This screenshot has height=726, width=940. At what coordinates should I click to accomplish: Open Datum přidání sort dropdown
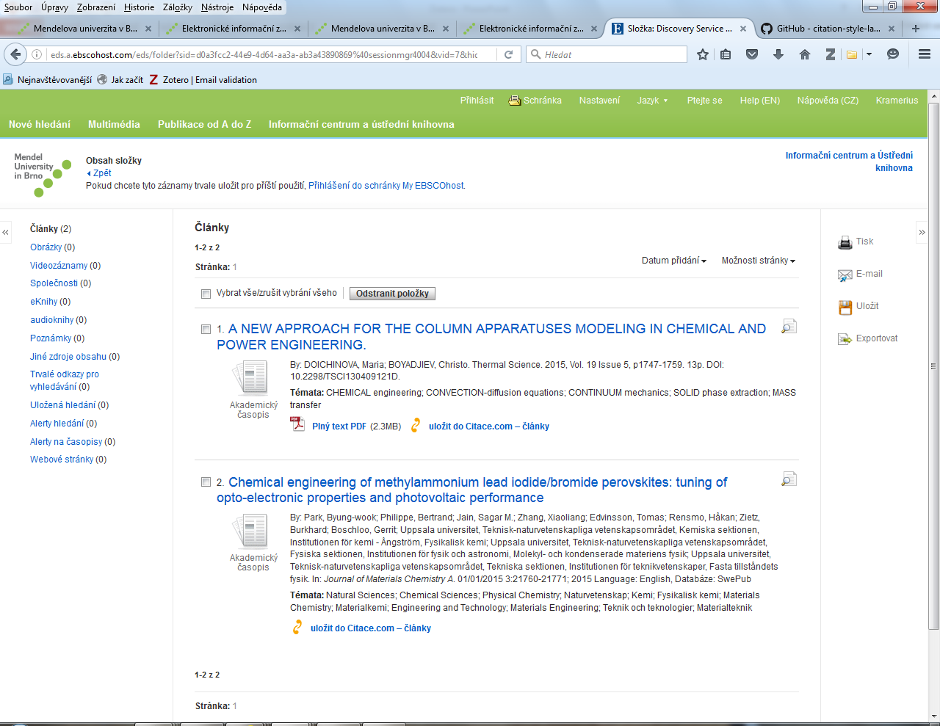(673, 261)
